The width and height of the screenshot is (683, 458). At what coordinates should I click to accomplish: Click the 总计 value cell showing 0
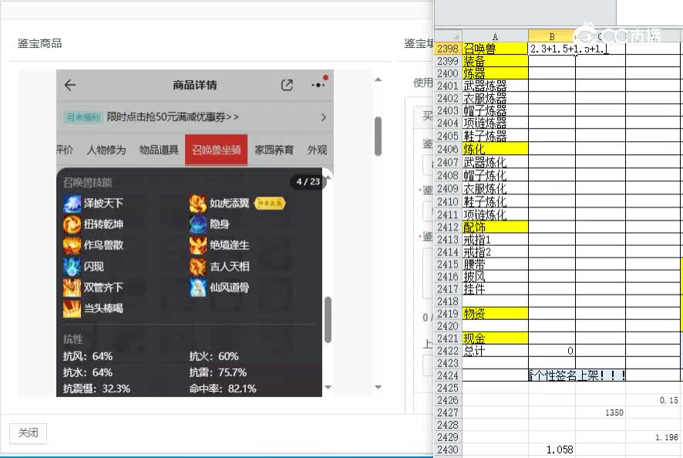(x=551, y=351)
